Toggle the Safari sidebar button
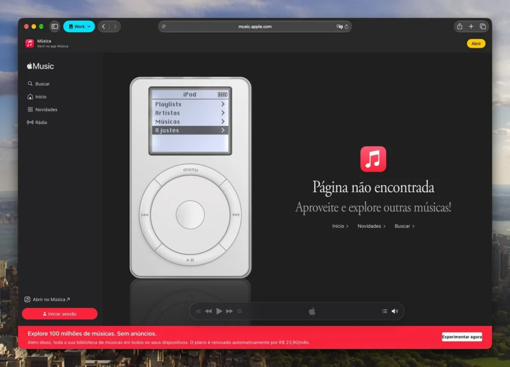The height and width of the screenshot is (367, 510). pyautogui.click(x=55, y=26)
